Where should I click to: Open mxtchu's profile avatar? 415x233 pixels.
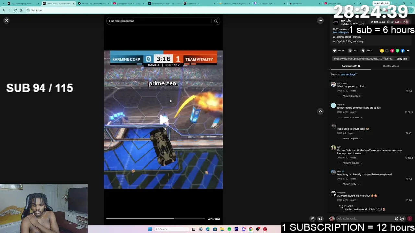click(x=336, y=22)
